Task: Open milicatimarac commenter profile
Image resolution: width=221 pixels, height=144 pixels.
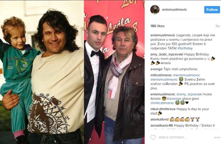Action: click(161, 75)
